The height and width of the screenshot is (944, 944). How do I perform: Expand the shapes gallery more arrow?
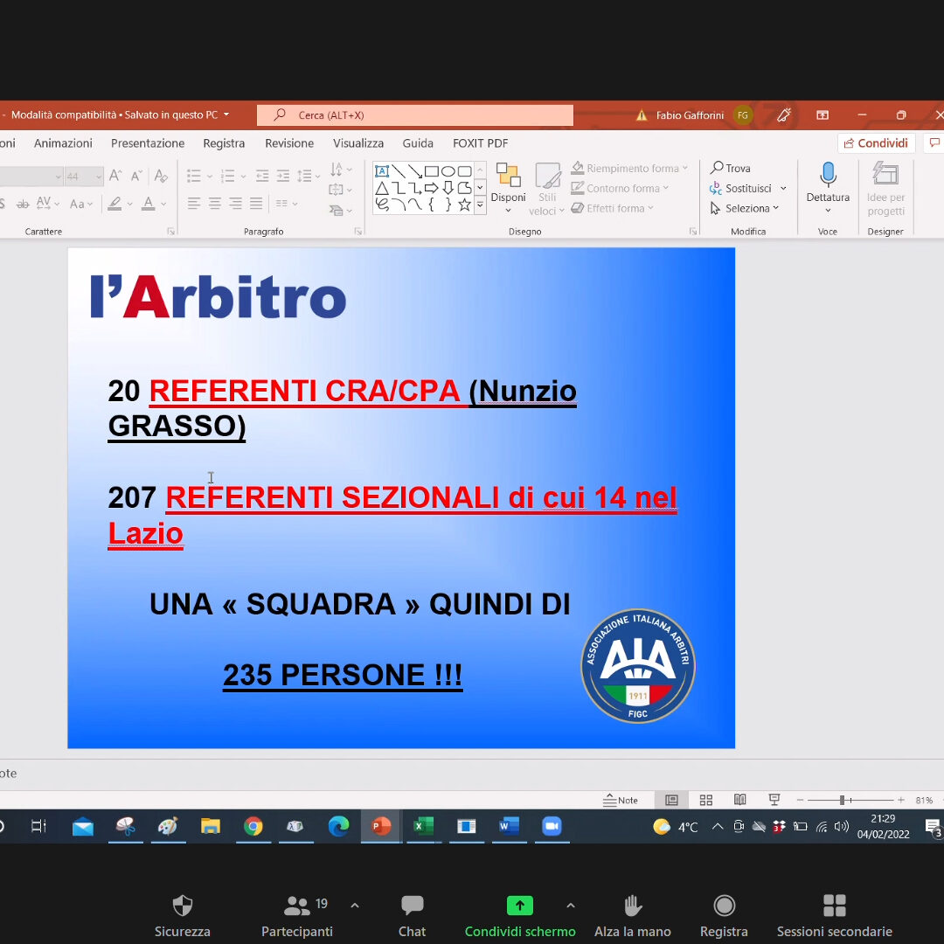click(480, 205)
